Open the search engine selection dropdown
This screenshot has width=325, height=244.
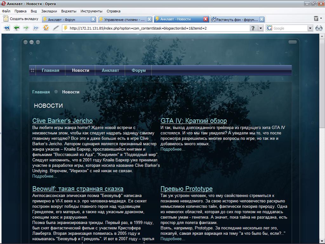310,28
